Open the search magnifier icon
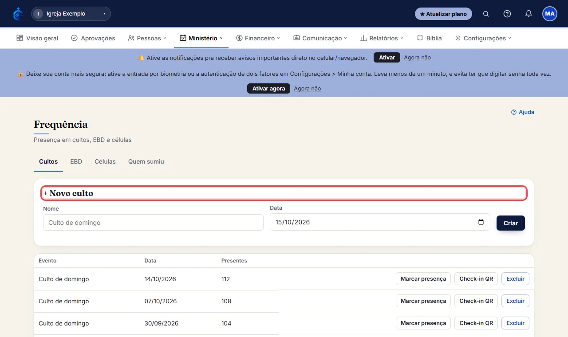568x337 pixels. click(x=486, y=14)
